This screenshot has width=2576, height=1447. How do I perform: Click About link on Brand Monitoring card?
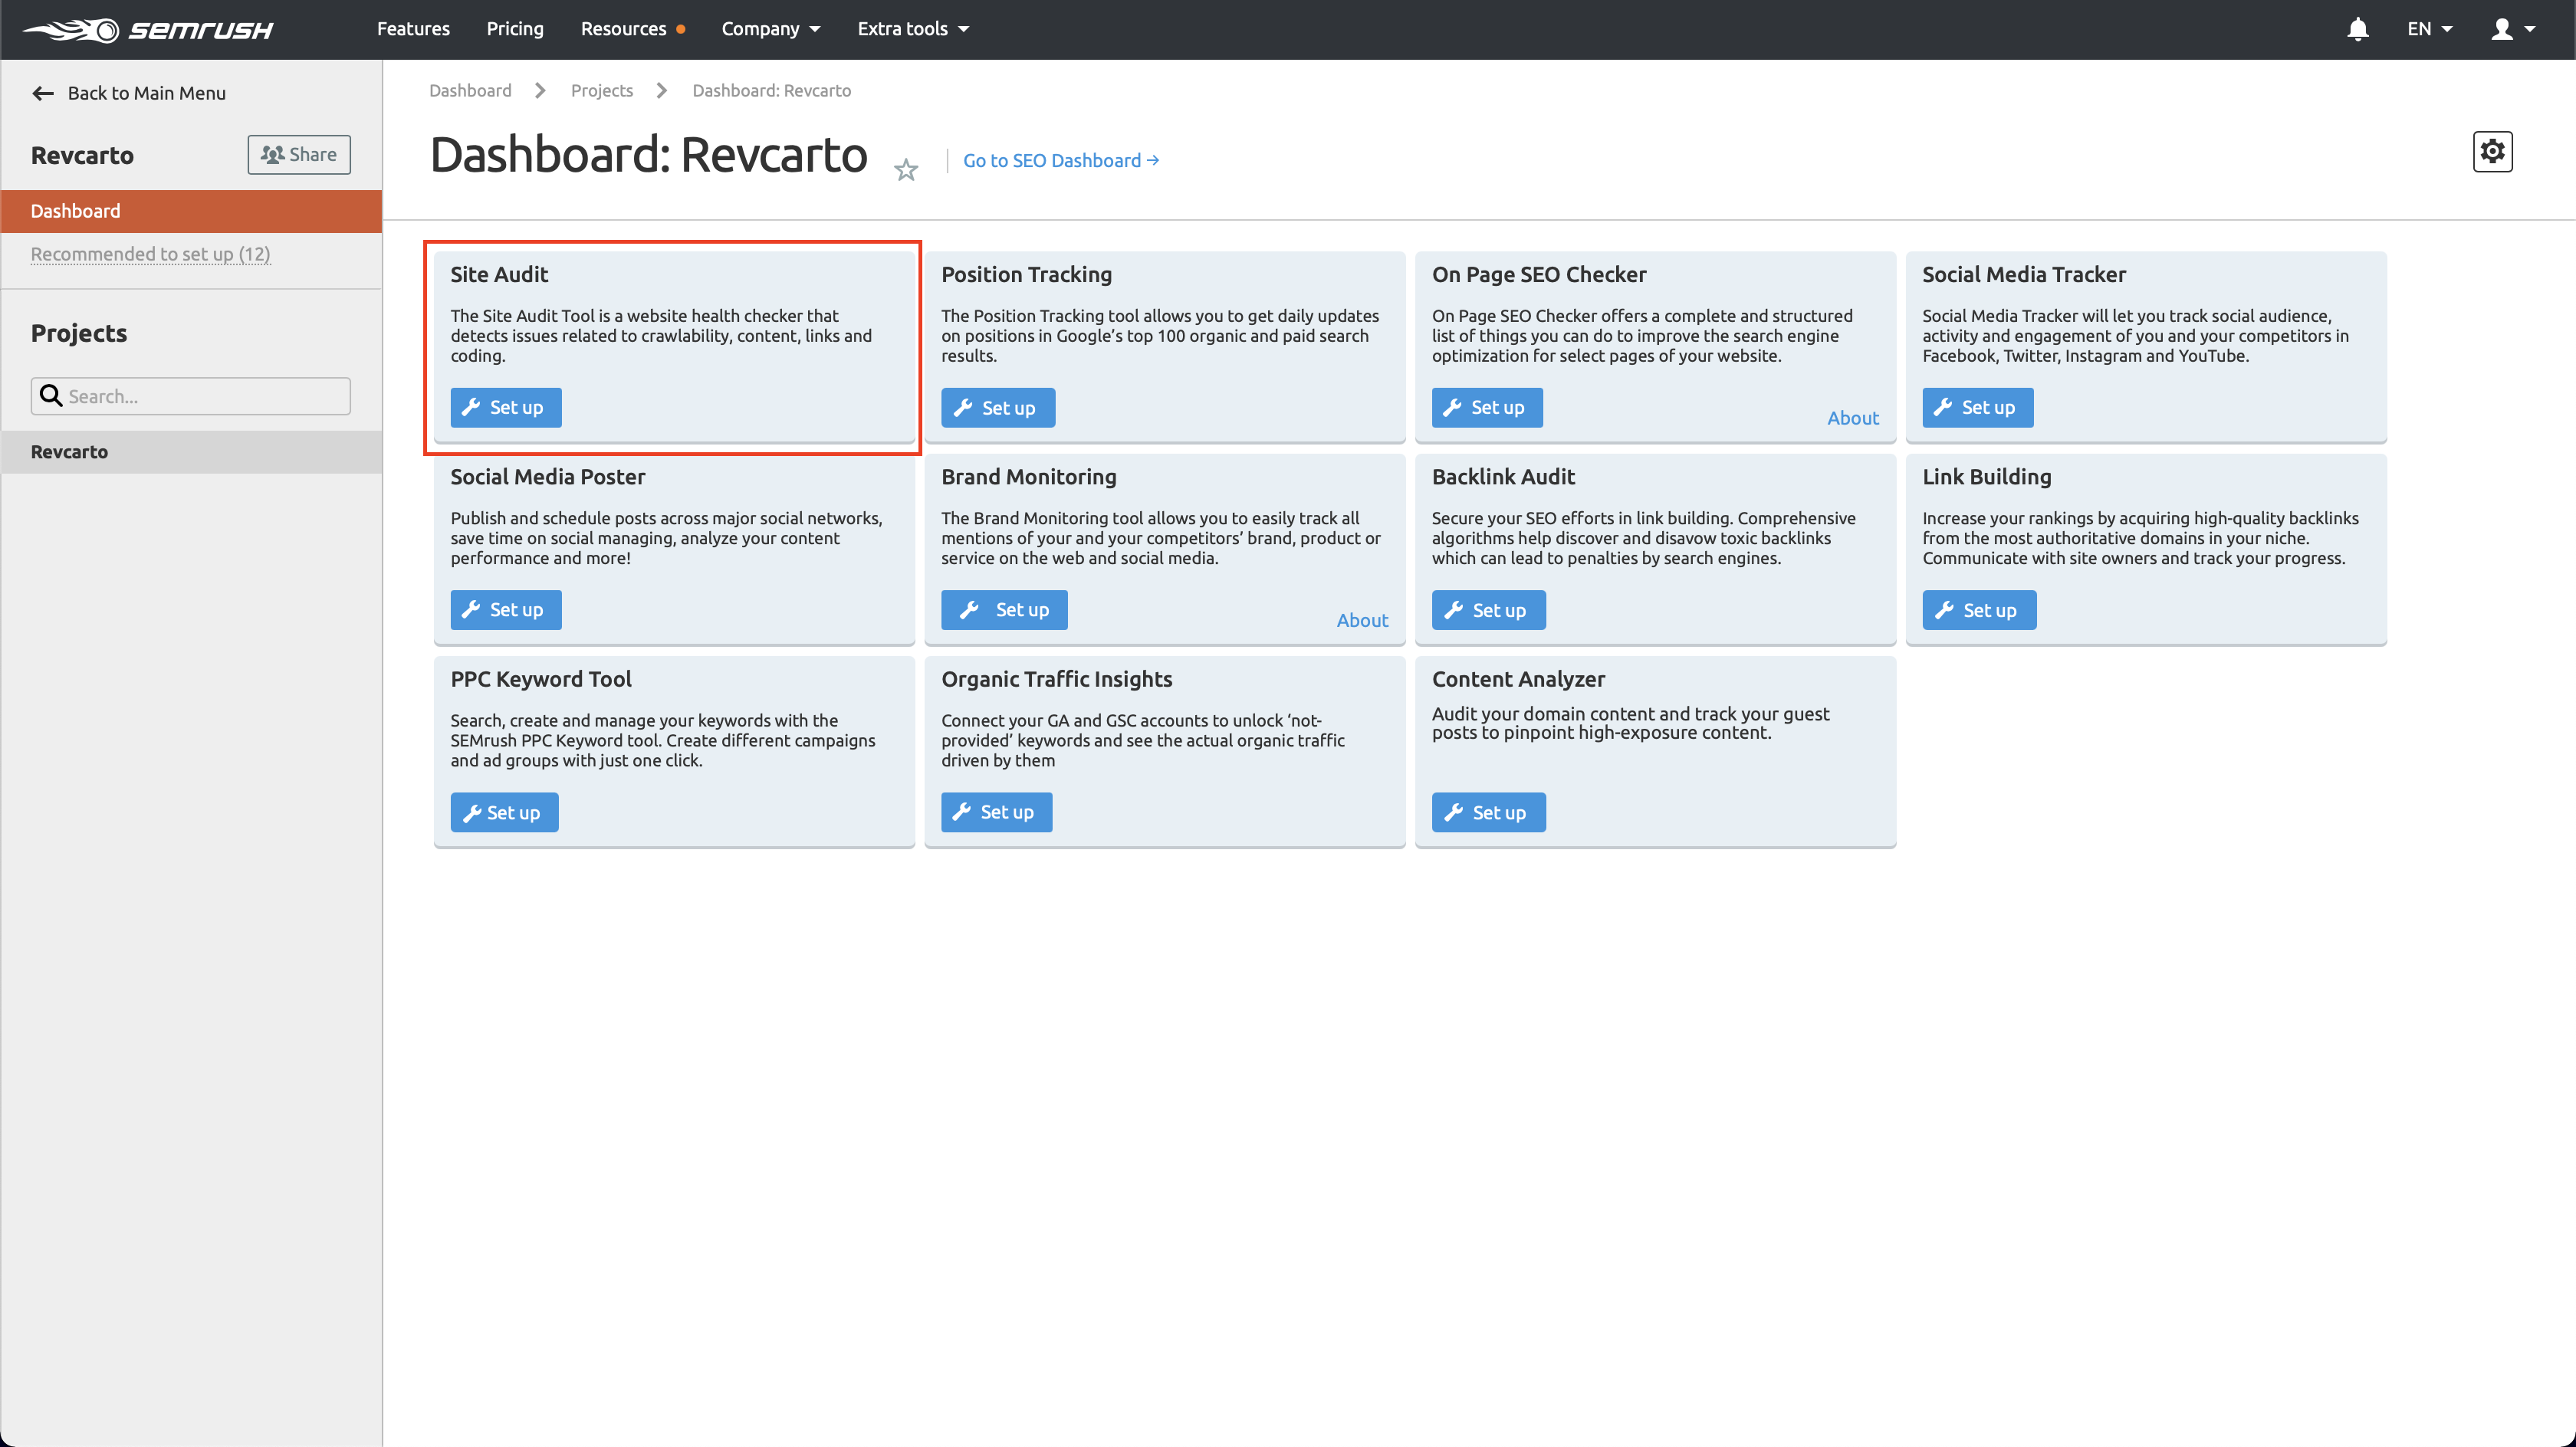point(1362,619)
